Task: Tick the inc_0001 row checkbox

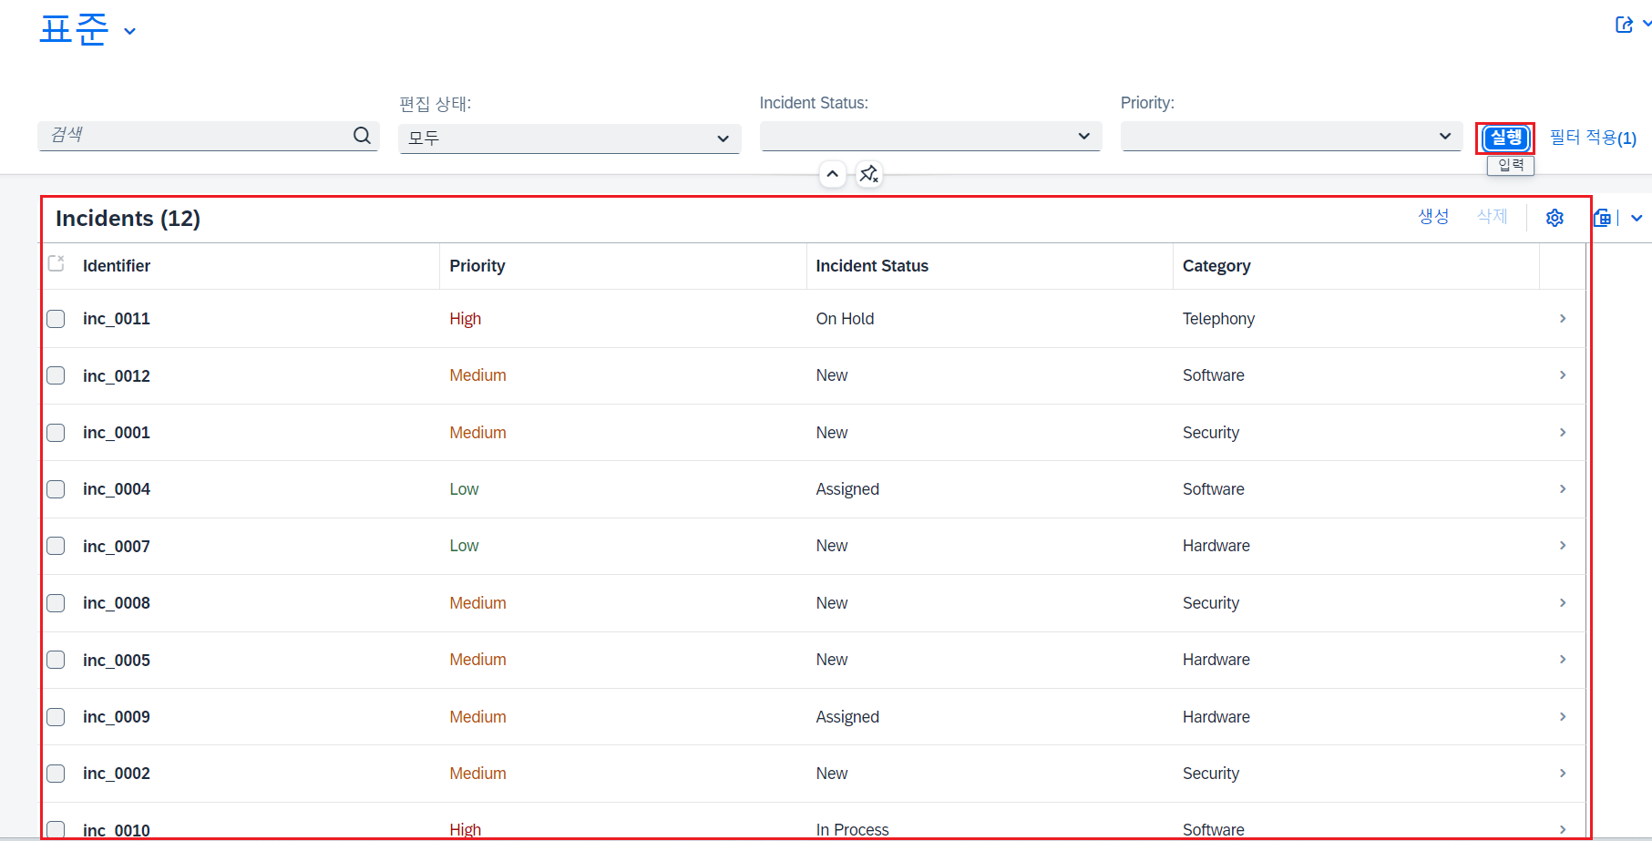Action: click(56, 433)
